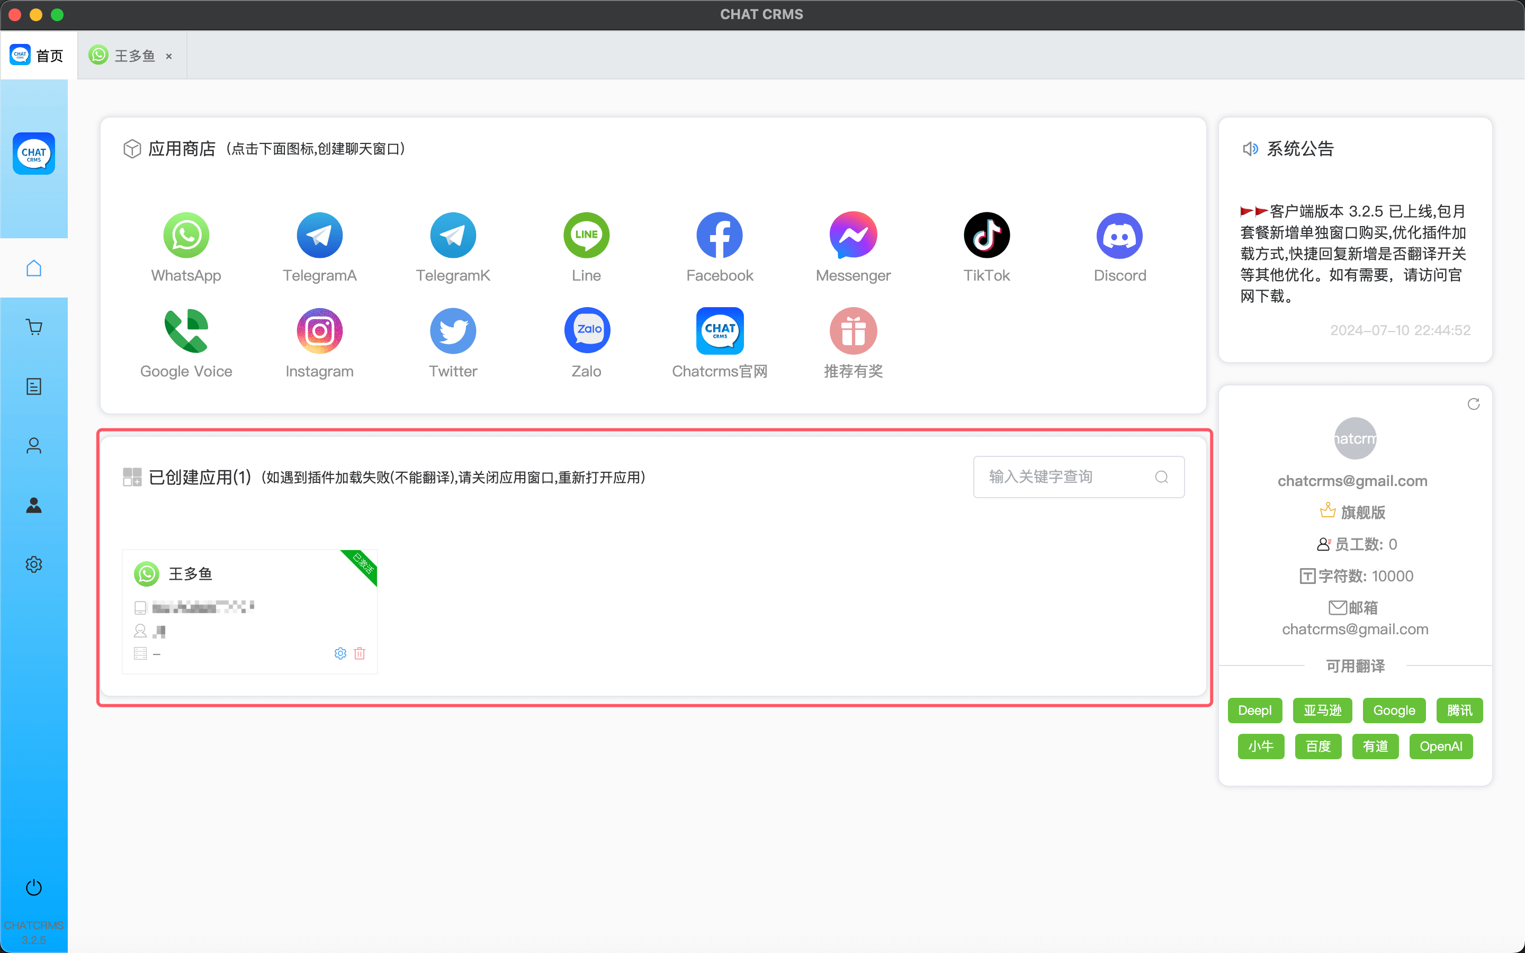Delete the 王多鱼 app card

[360, 654]
